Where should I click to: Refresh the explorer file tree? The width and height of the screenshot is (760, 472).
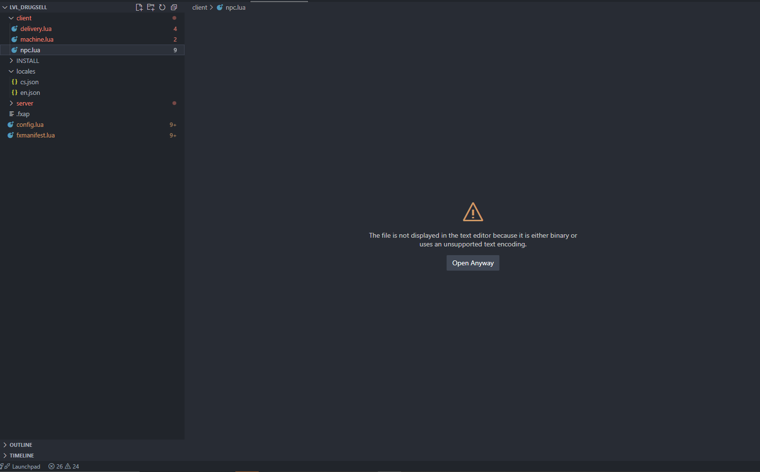[162, 7]
